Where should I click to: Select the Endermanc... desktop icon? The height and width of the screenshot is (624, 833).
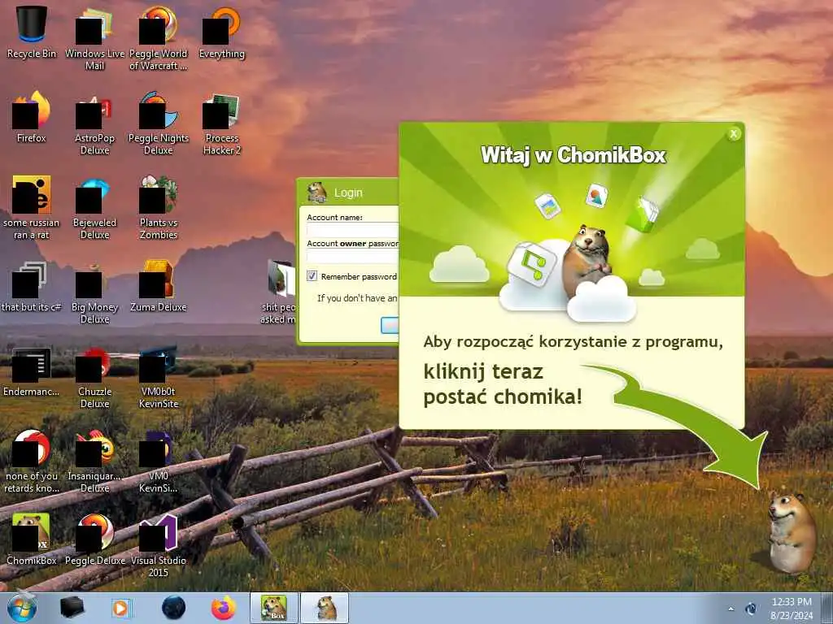32,371
